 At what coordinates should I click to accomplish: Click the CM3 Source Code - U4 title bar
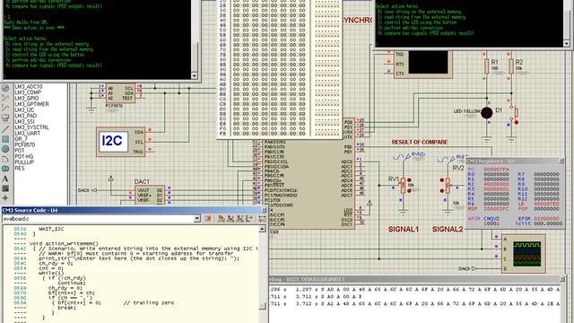(x=134, y=210)
